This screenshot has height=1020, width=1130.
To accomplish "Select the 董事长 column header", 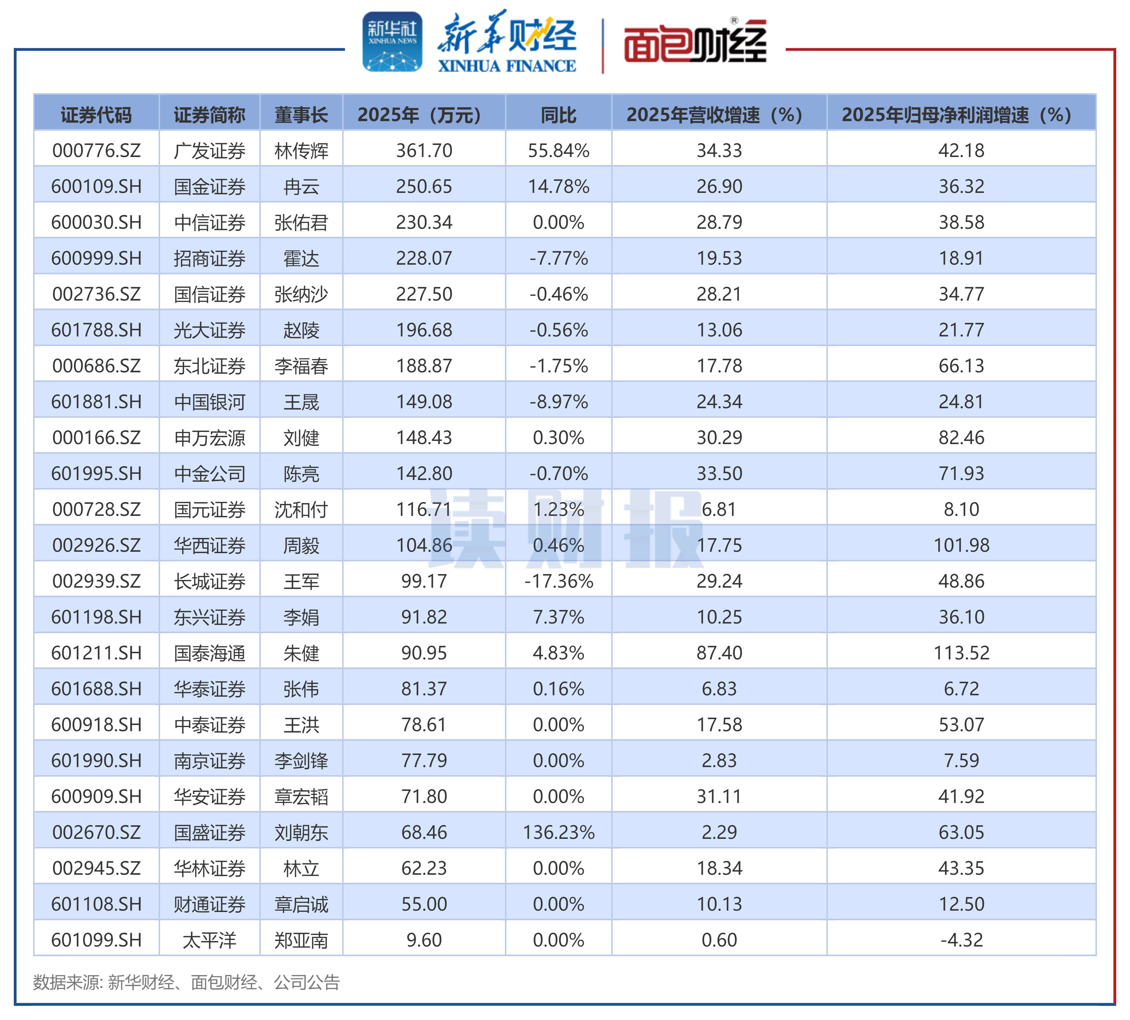I will 301,115.
